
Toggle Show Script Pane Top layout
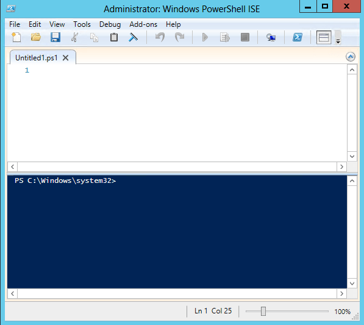pyautogui.click(x=324, y=37)
